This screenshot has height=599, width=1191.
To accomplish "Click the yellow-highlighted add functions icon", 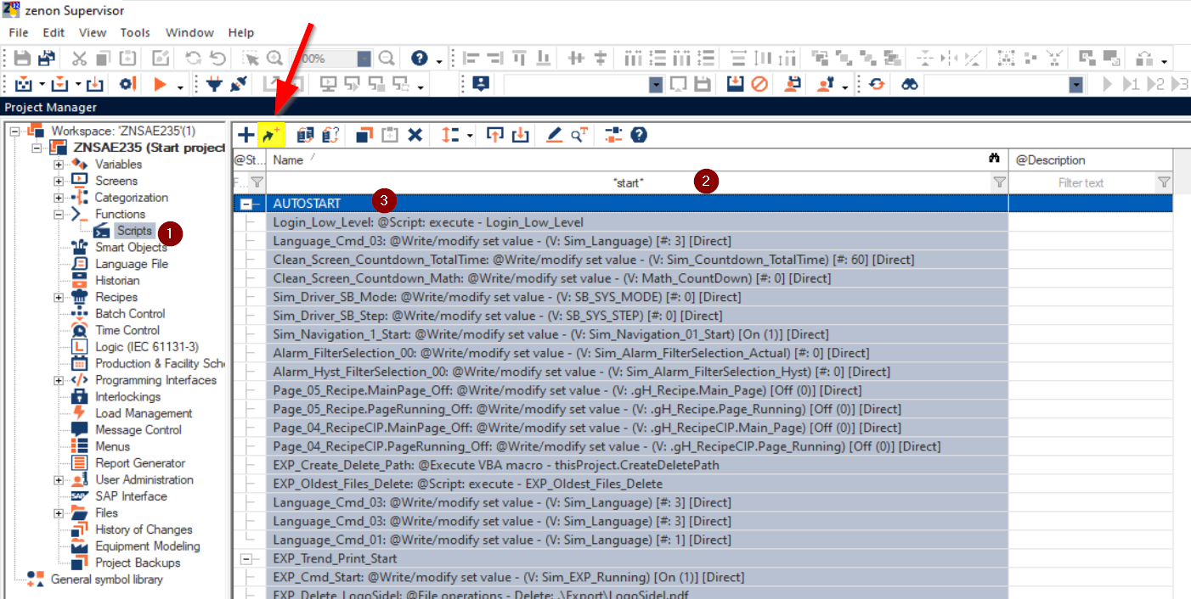I will point(272,134).
